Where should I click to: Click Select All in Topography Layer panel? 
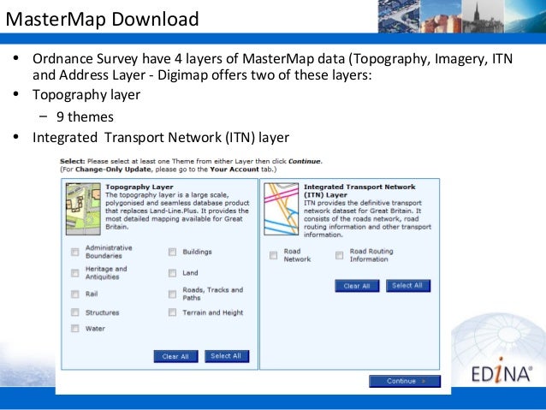(227, 356)
